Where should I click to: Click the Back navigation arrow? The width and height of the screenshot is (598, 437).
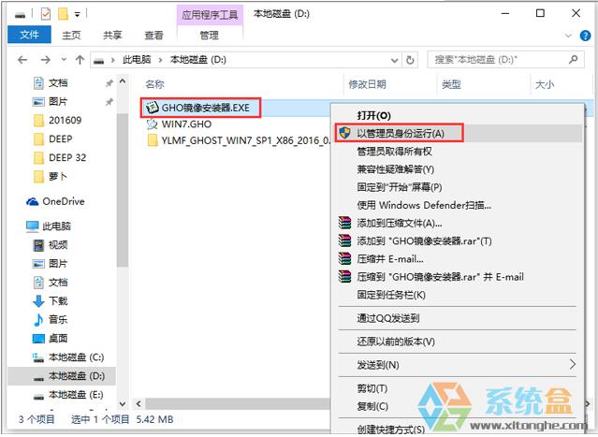click(22, 60)
